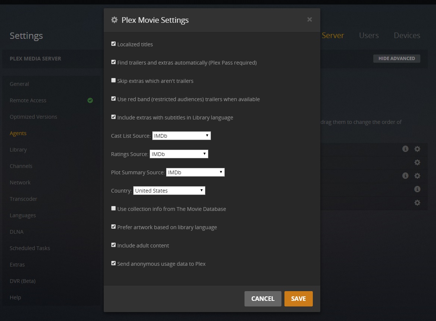The image size is (436, 321).
Task: Open the Ratings Source dropdown
Action: (179, 154)
